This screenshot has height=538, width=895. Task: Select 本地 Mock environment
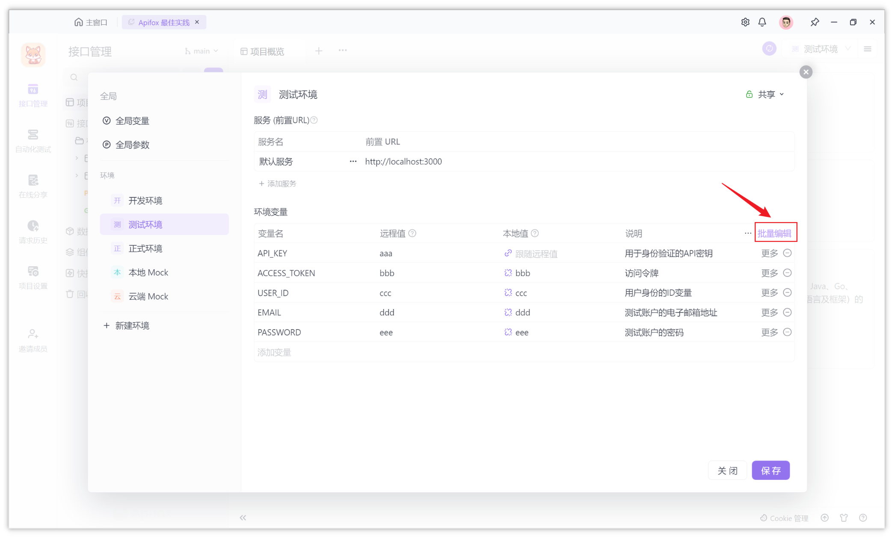pos(165,273)
